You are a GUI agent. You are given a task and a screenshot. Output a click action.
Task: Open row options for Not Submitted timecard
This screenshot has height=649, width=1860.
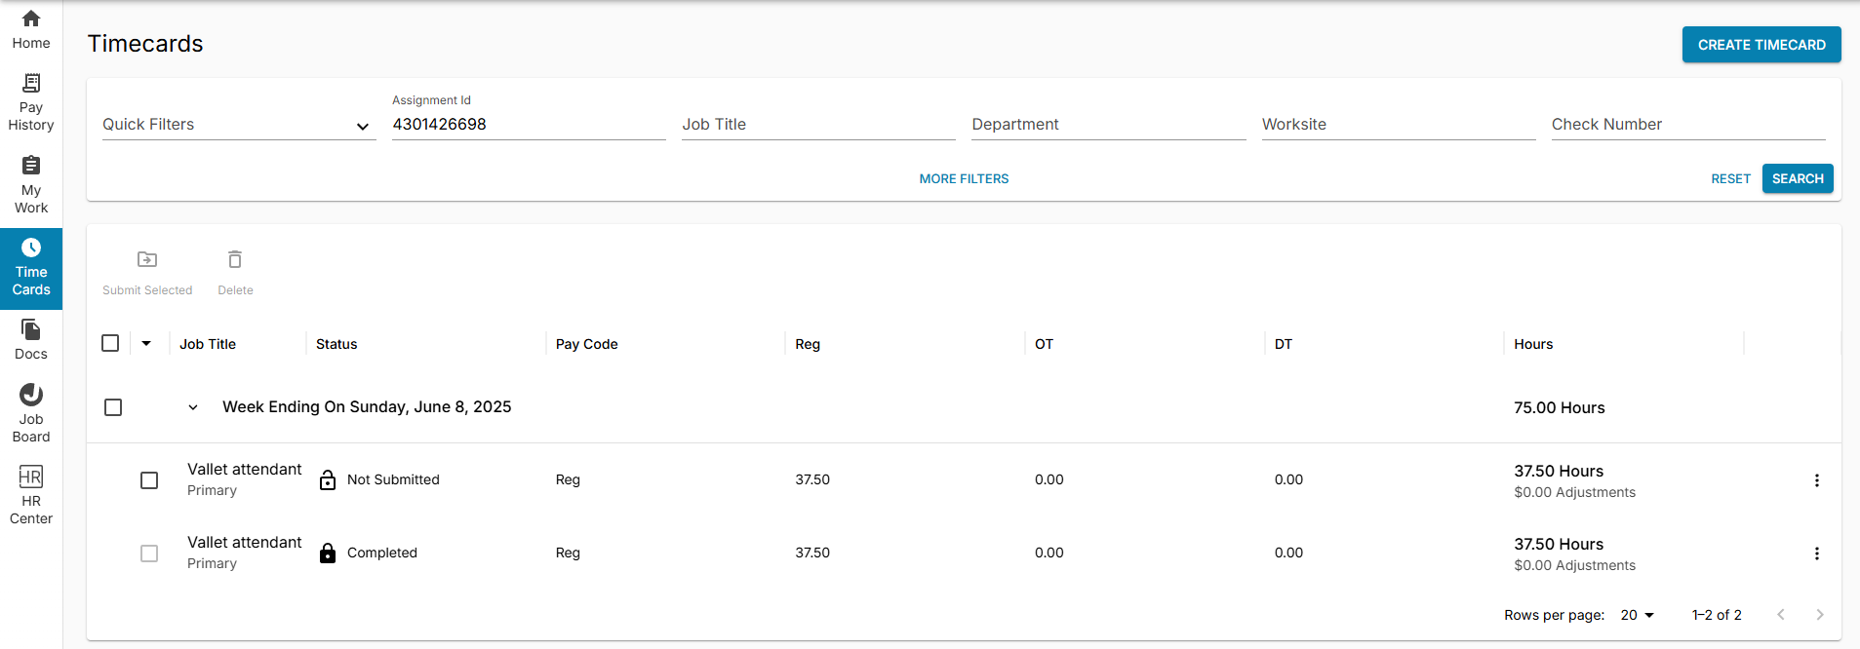[x=1816, y=480]
